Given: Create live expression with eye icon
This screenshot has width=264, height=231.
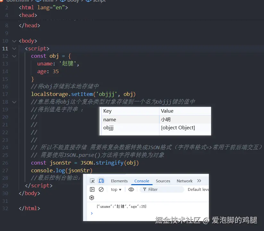Looking at the screenshot, I should pos(131,189).
